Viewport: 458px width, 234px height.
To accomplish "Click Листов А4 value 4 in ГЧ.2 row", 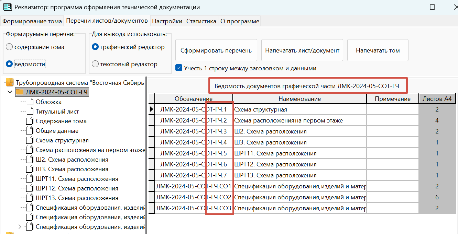I will click(437, 120).
